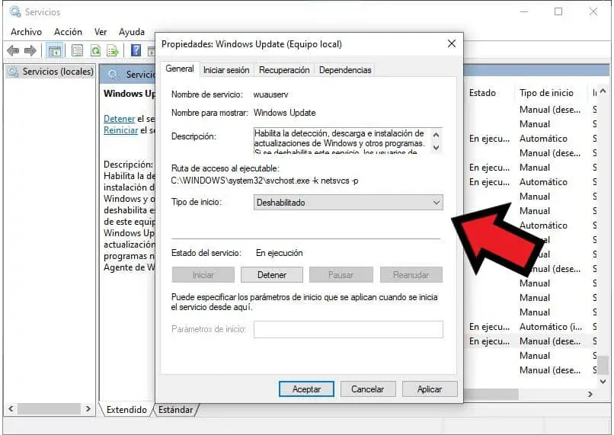Click the Tipo de inicio column header
This screenshot has width=614, height=435.
[546, 93]
